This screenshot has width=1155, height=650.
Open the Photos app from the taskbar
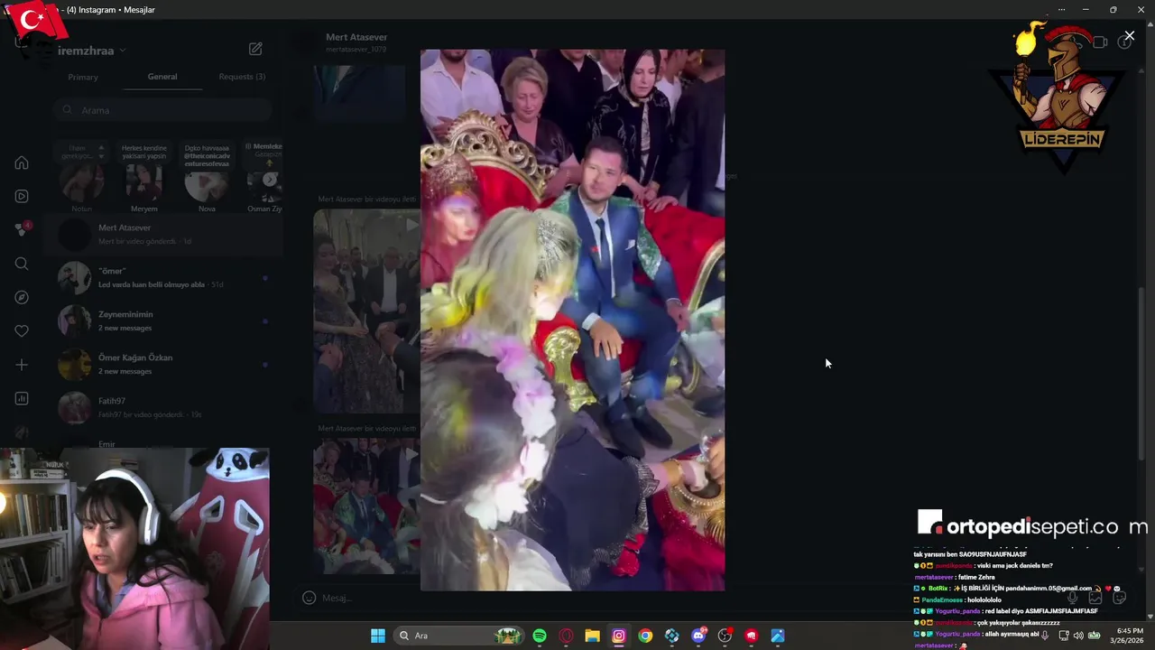[x=778, y=636]
